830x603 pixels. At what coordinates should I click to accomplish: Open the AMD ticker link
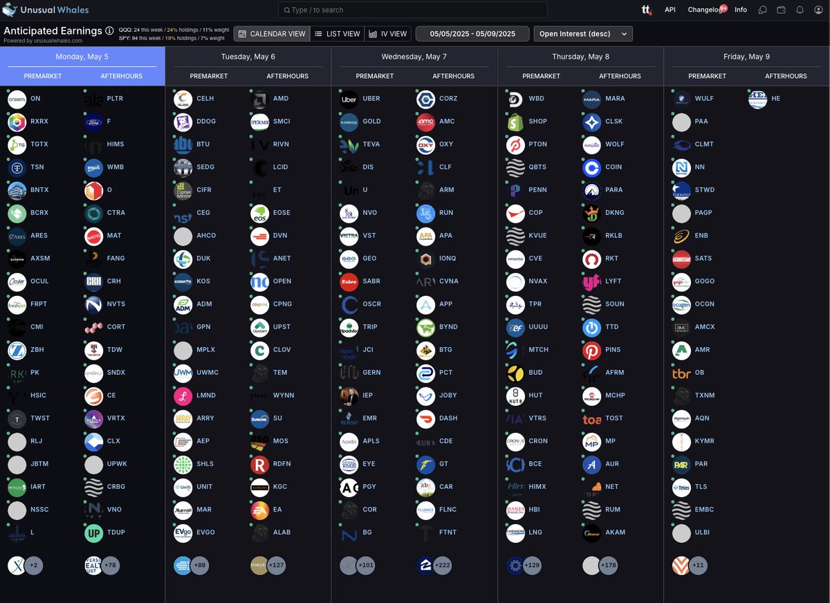tap(281, 99)
